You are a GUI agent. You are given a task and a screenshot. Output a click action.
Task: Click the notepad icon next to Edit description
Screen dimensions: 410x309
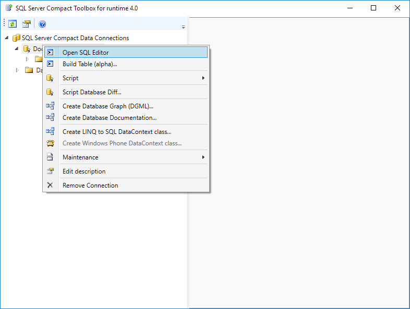pyautogui.click(x=50, y=171)
